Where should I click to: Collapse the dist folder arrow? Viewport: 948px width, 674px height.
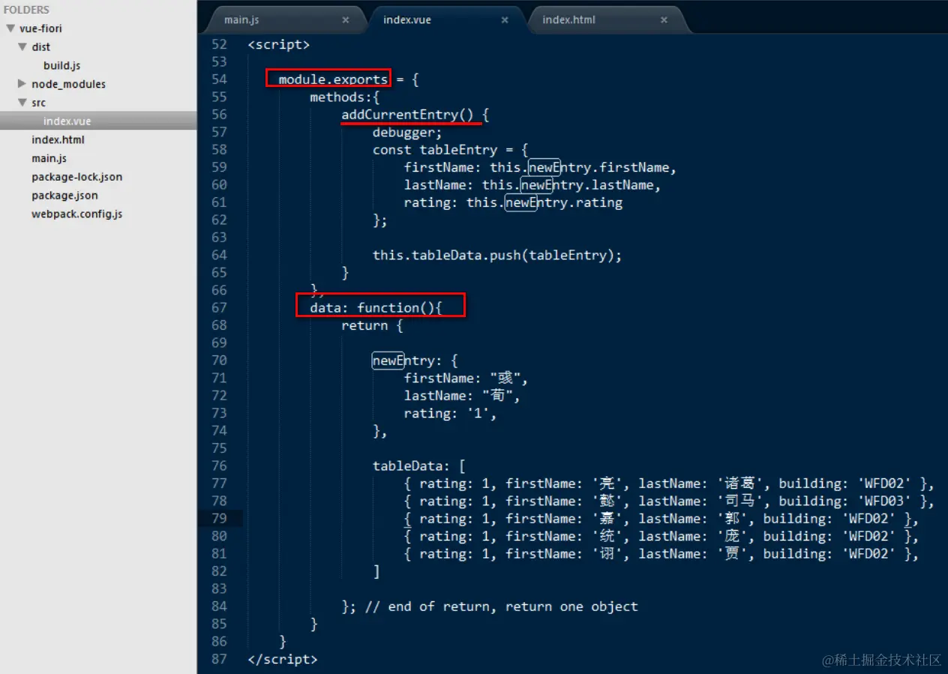click(x=22, y=46)
